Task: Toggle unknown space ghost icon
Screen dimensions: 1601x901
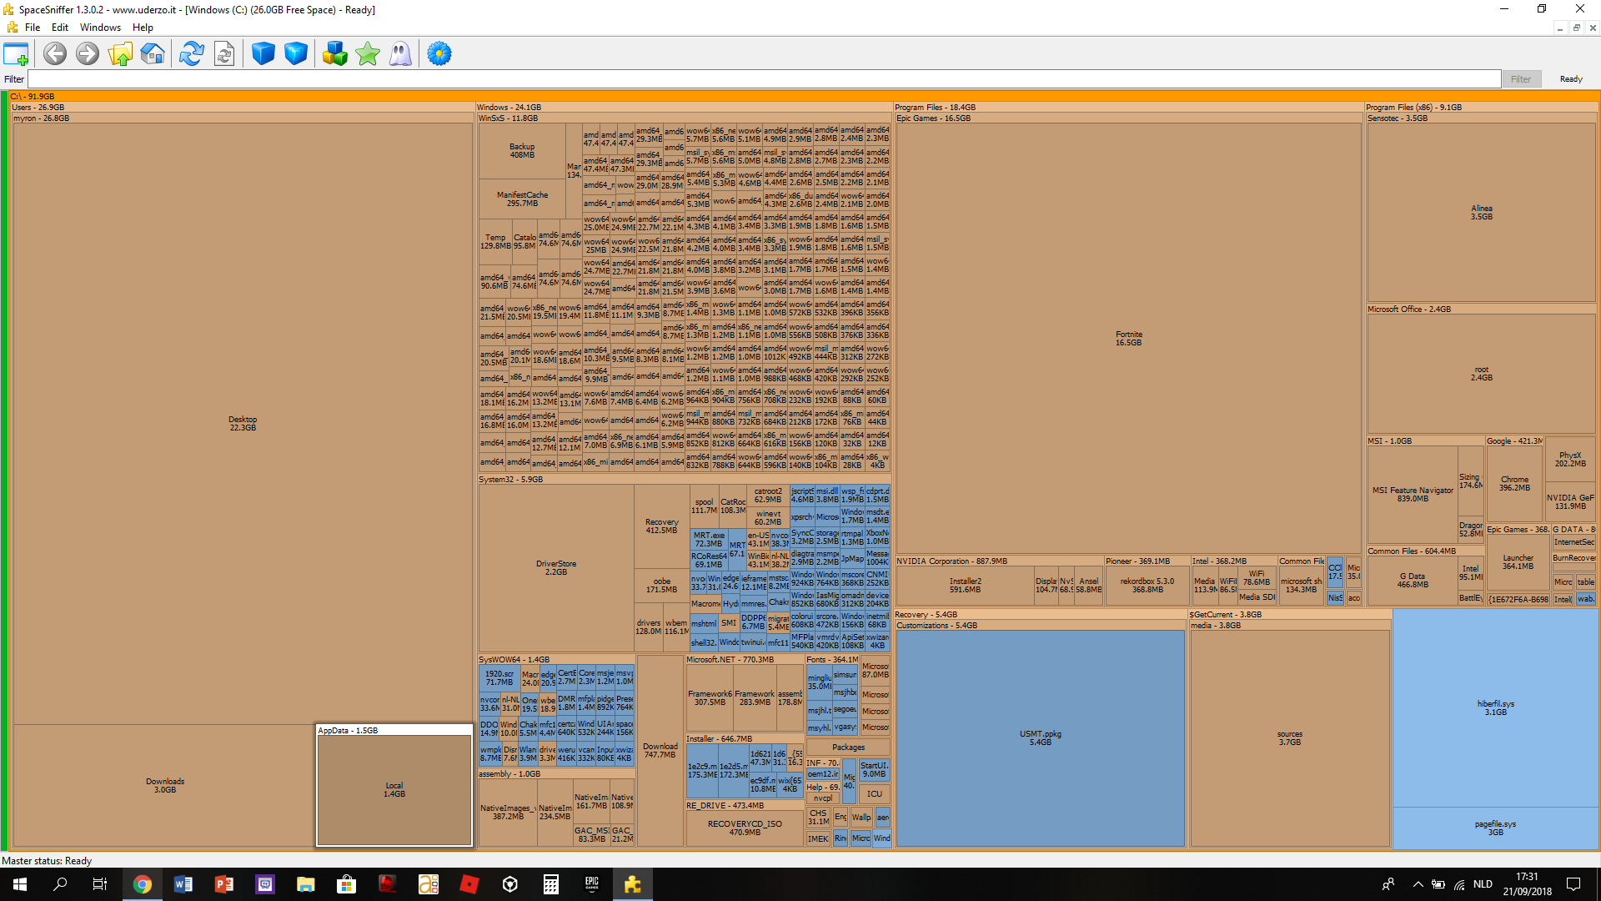Action: pyautogui.click(x=400, y=54)
